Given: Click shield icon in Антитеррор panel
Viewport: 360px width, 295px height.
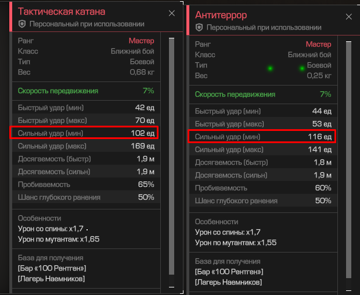Looking at the screenshot, I should pos(199,27).
